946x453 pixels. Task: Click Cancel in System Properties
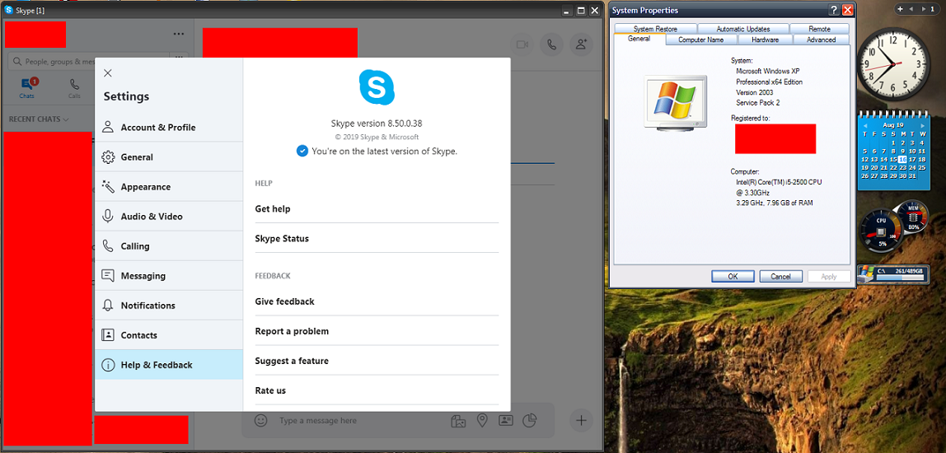[x=780, y=276]
